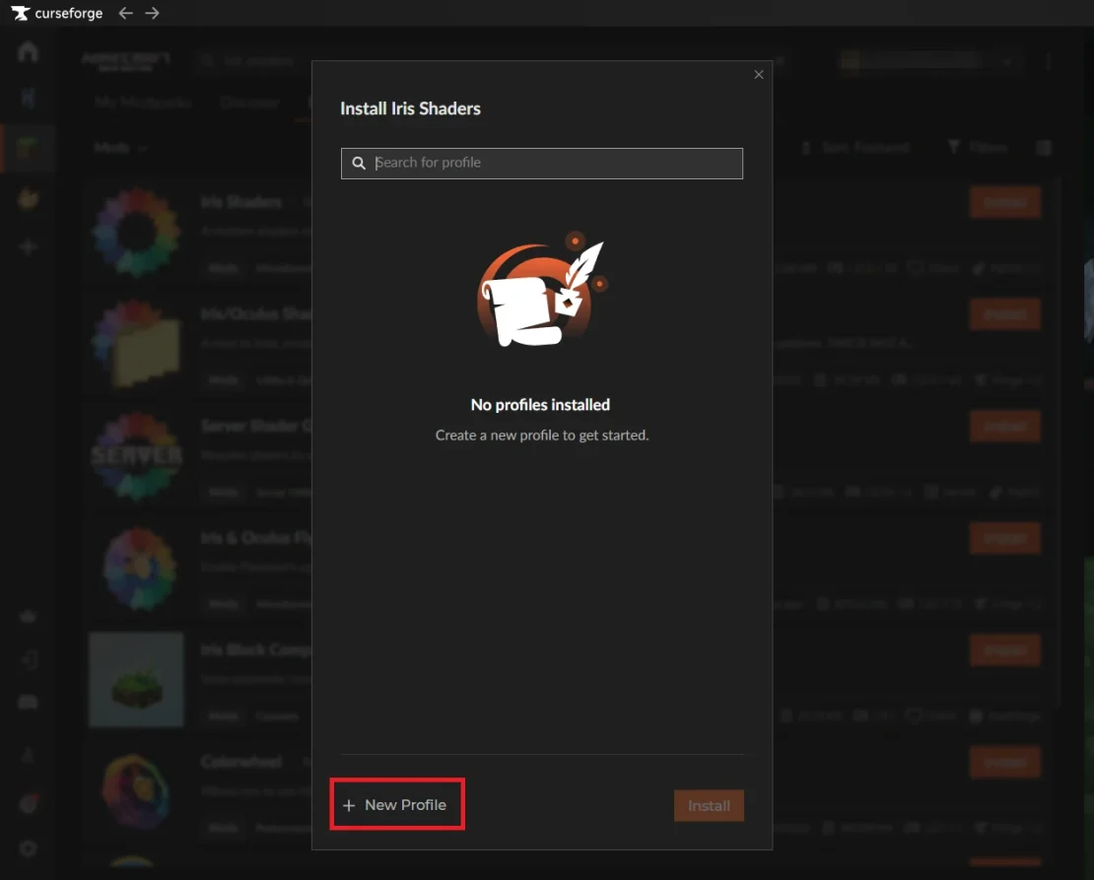Click Install for Server Shader row

click(x=1004, y=426)
